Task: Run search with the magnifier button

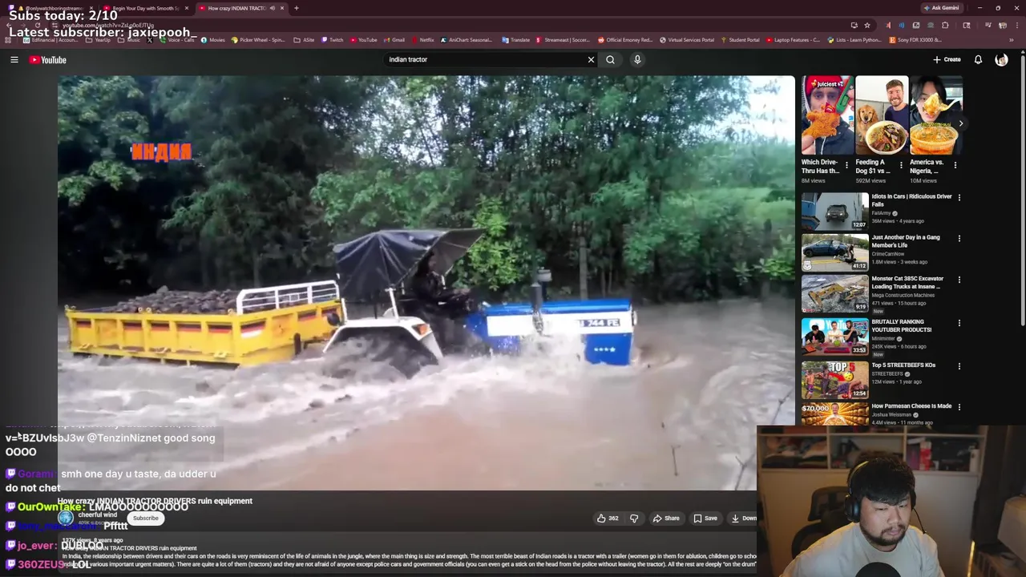Action: pos(611,59)
